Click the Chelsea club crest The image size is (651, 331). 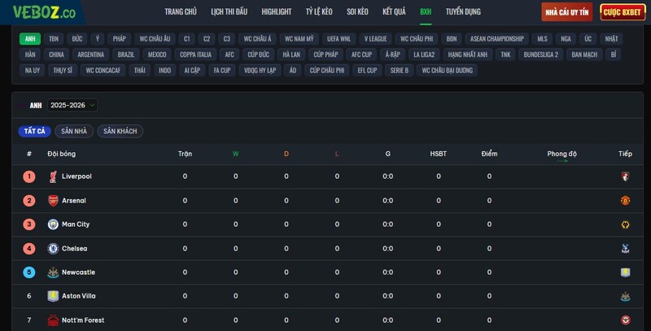pos(53,249)
